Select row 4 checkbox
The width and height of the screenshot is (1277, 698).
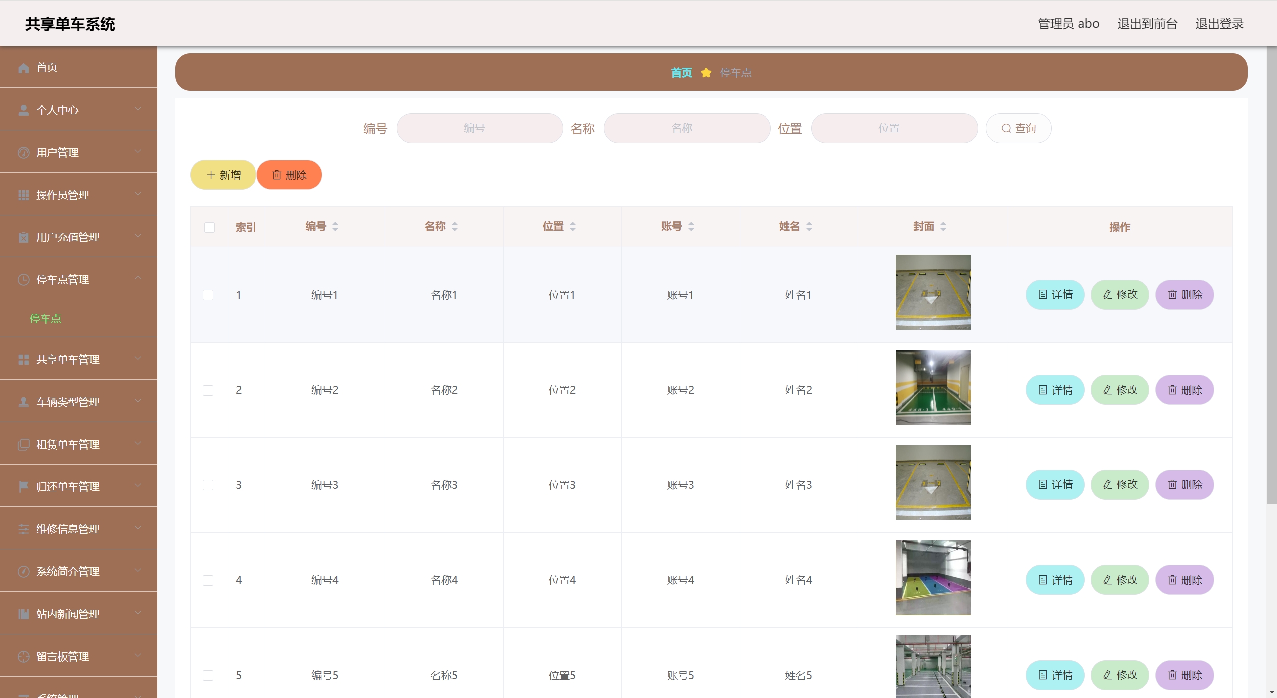208,580
